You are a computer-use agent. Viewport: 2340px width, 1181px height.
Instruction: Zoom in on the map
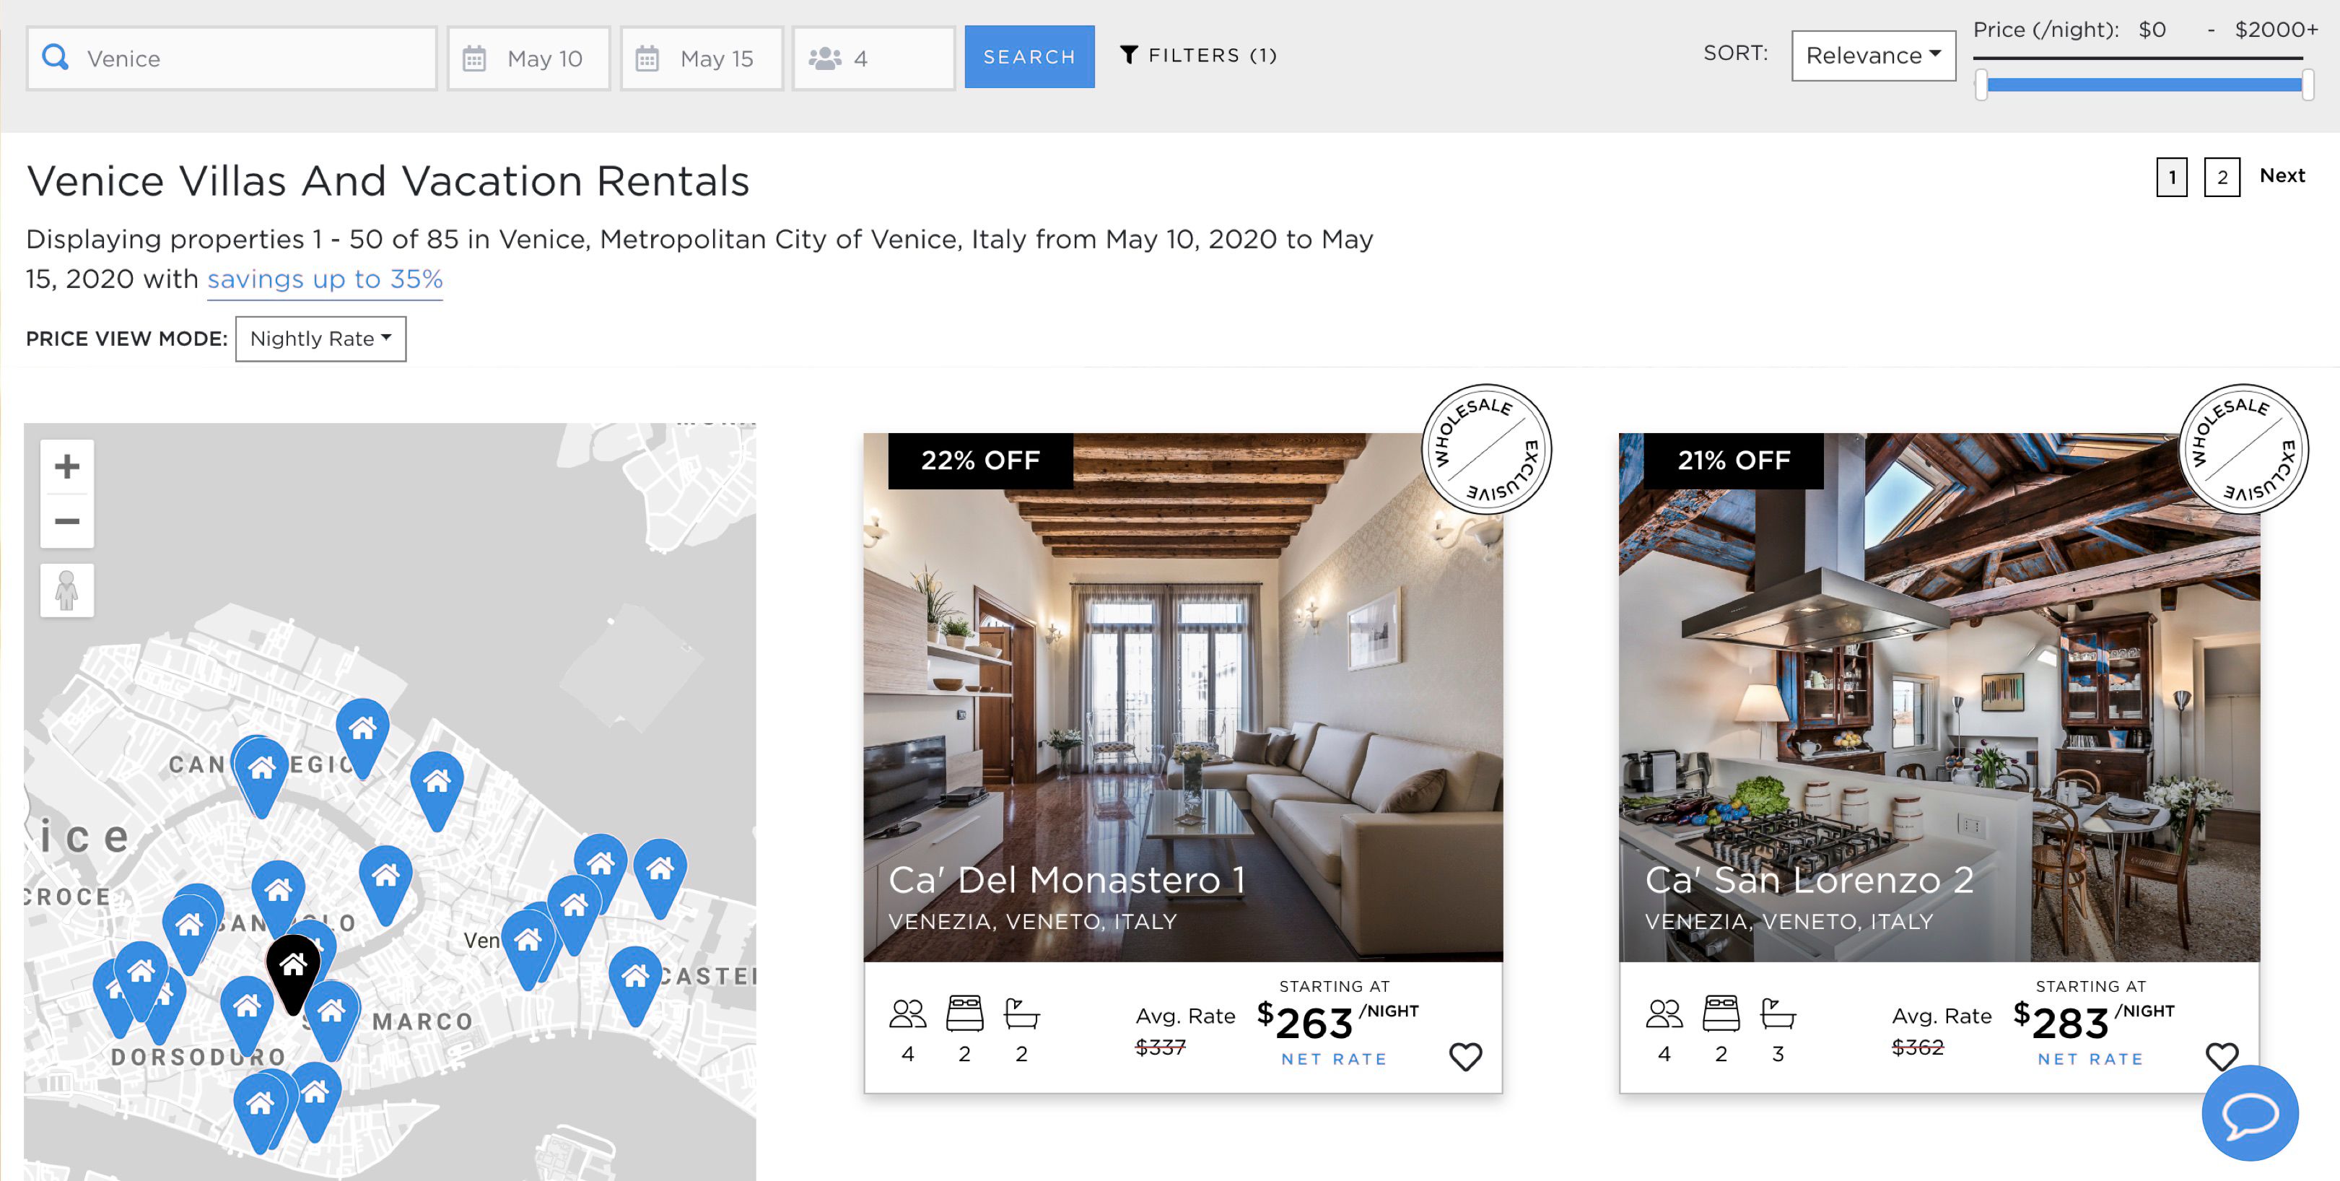pyautogui.click(x=67, y=467)
